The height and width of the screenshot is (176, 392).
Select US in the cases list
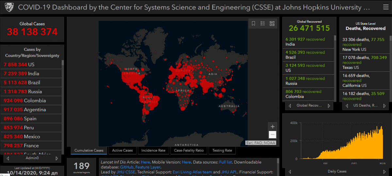click(x=31, y=65)
